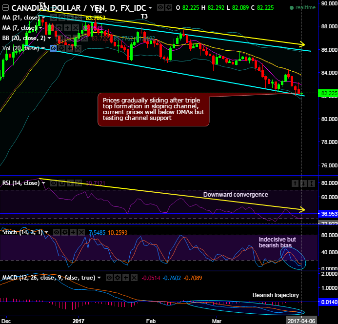Click the Stoch (14, 3, 1) legend label
The height and width of the screenshot is (324, 338).
click(x=22, y=232)
